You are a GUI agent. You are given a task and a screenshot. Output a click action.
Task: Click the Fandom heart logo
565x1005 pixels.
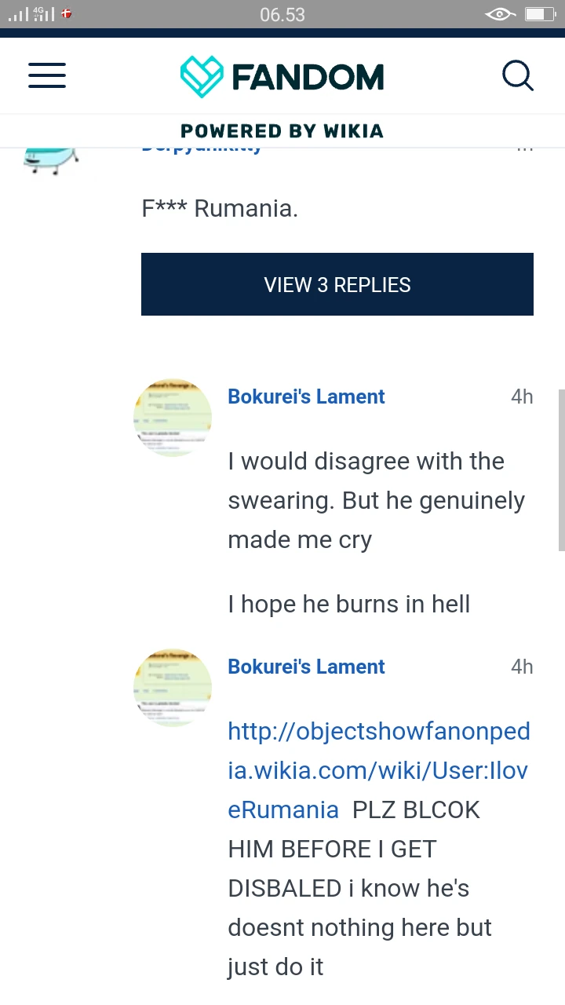tap(202, 75)
